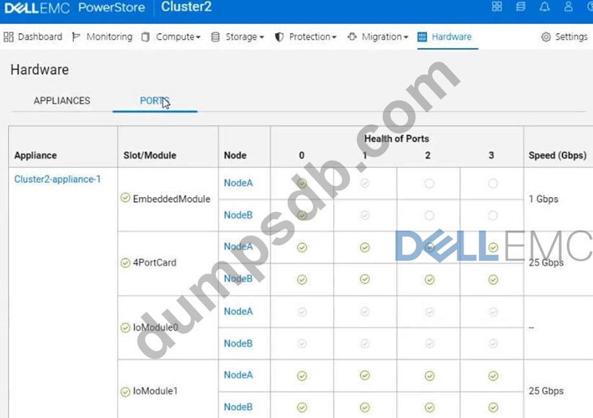Click the jobs list icon in header
Image resolution: width=593 pixels, height=418 pixels.
pos(520,7)
